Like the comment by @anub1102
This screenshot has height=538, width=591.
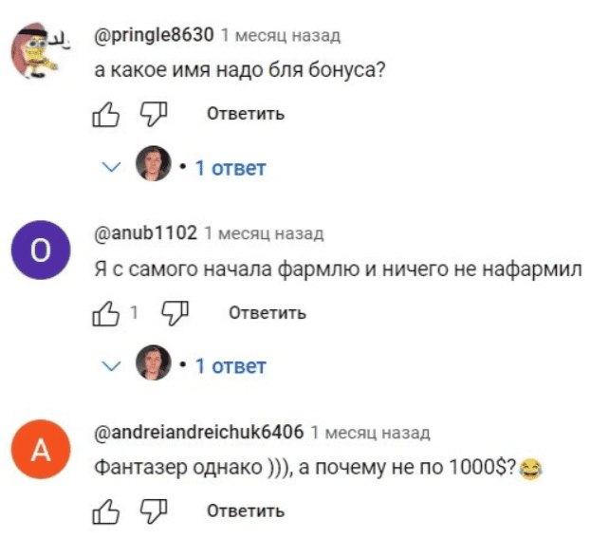click(x=103, y=313)
